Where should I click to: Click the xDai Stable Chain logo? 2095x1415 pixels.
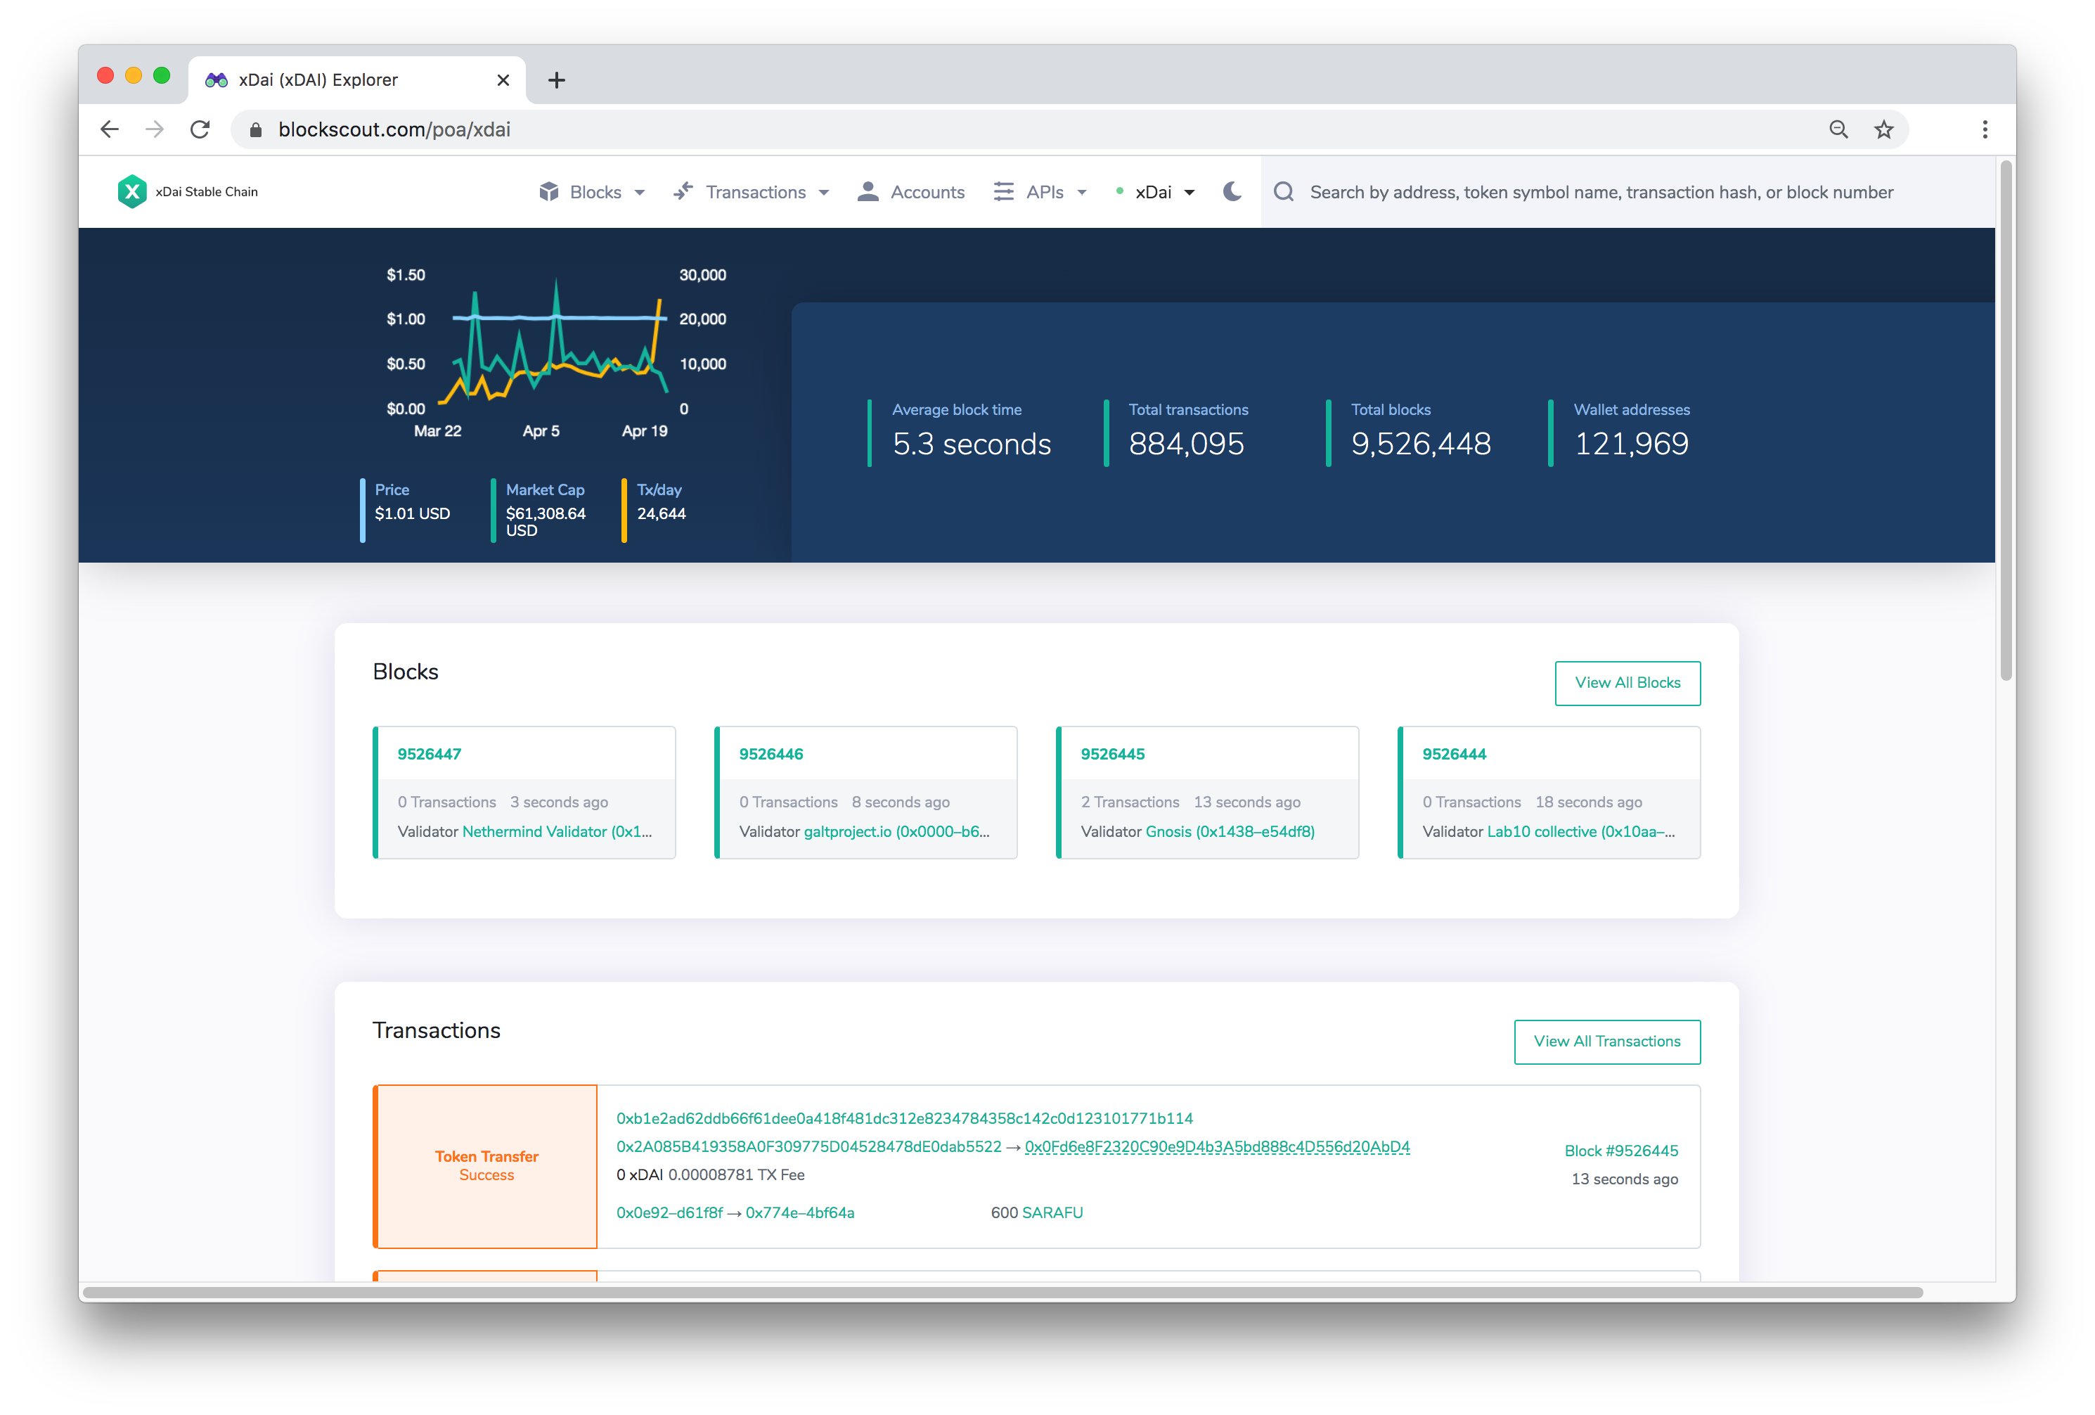click(132, 191)
